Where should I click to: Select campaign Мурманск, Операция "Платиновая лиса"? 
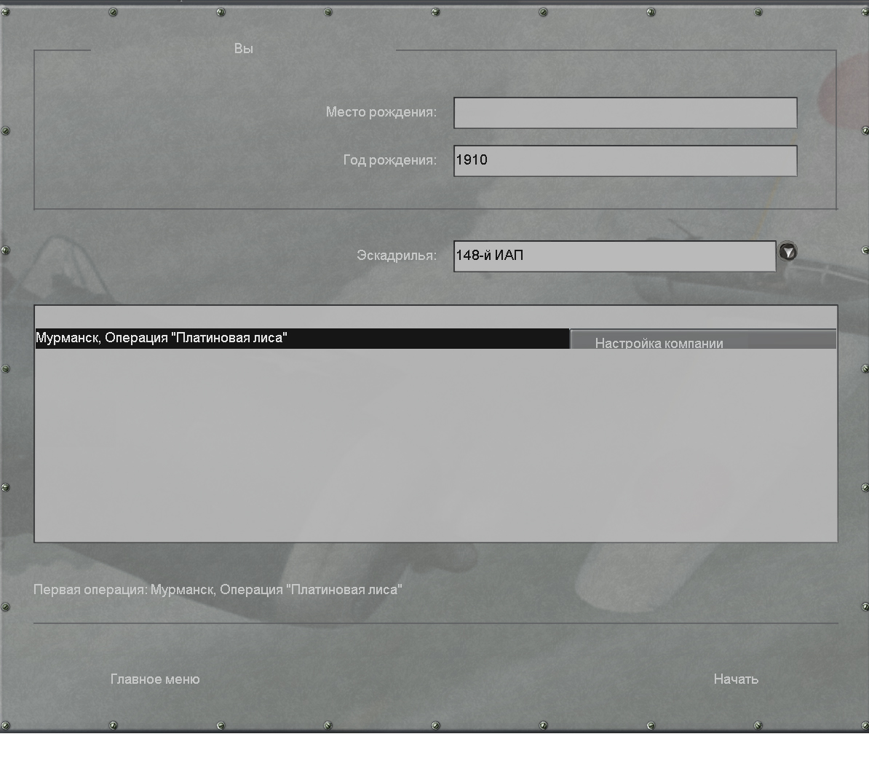tap(302, 339)
